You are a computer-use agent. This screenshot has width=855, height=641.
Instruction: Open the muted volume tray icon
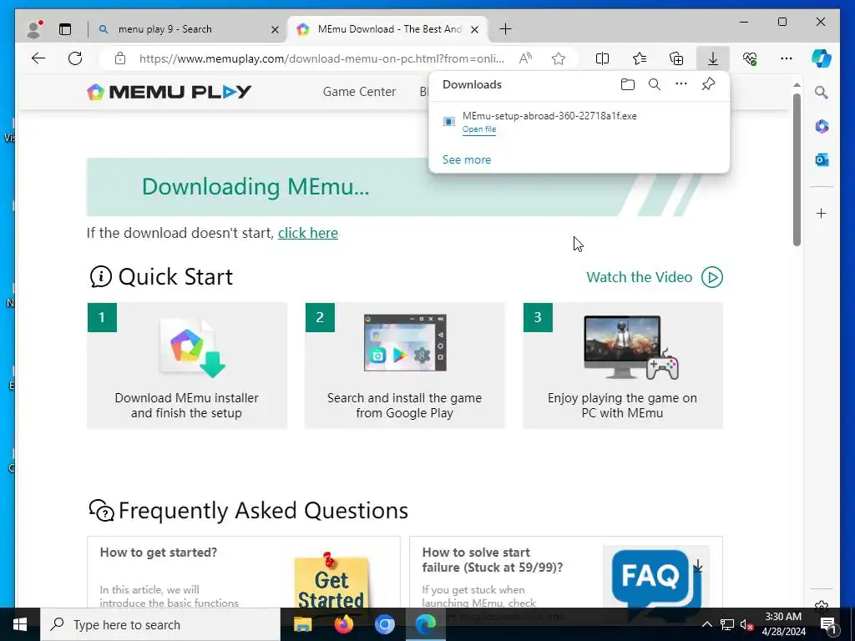[x=747, y=624]
